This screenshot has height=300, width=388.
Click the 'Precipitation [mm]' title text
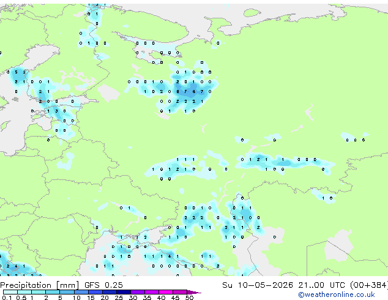[x=40, y=285]
